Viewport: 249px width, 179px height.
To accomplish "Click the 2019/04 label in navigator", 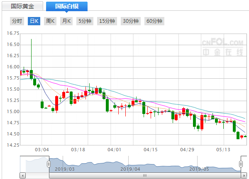I will click(x=129, y=169).
